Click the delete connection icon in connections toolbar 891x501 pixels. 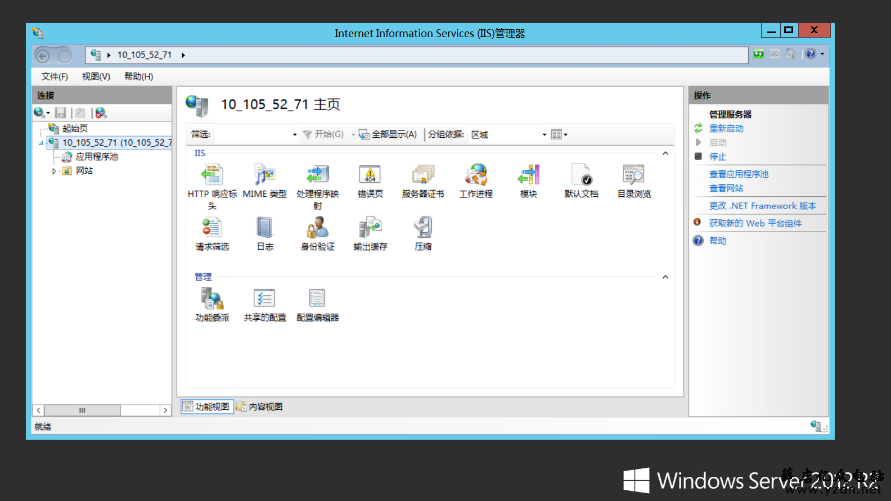(101, 113)
